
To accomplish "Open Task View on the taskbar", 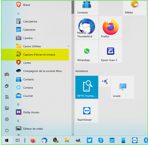I will (17, 140).
